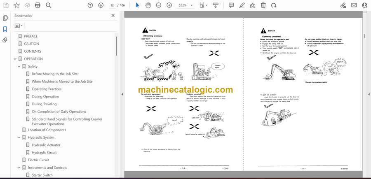Collapse the Hydraulic System bookmark
The height and width of the screenshot is (179, 371).
[x=19, y=137]
